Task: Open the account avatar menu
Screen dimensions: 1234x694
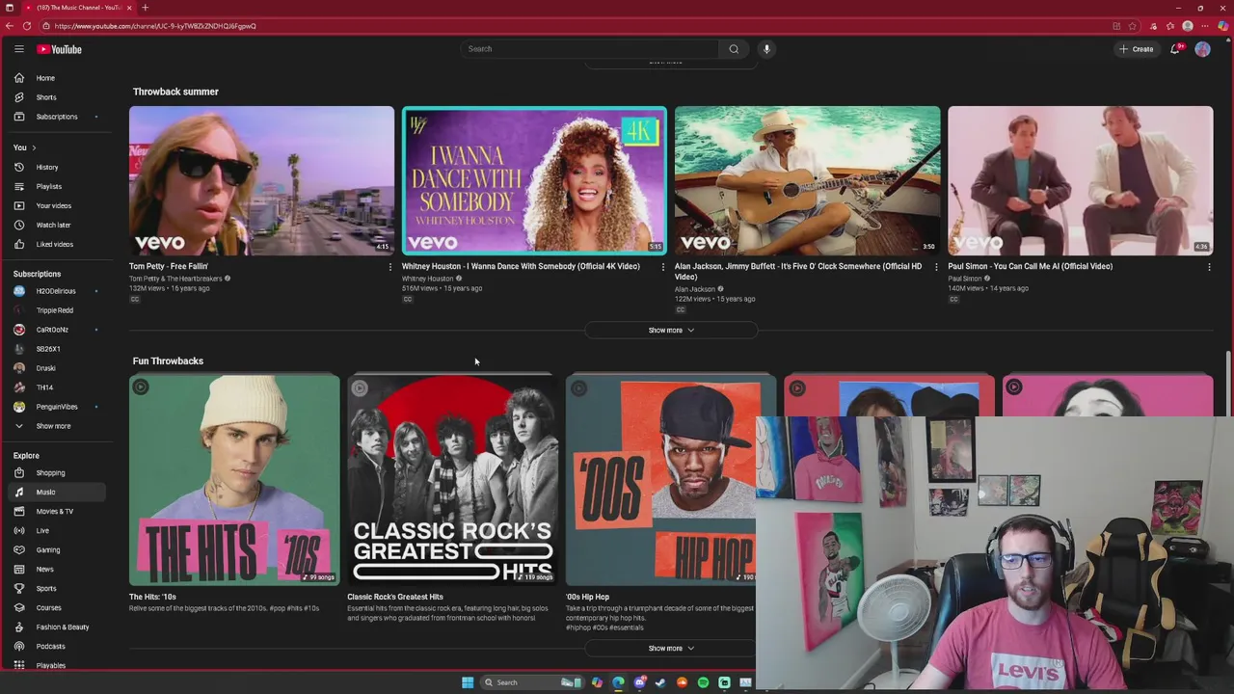Action: (x=1202, y=49)
